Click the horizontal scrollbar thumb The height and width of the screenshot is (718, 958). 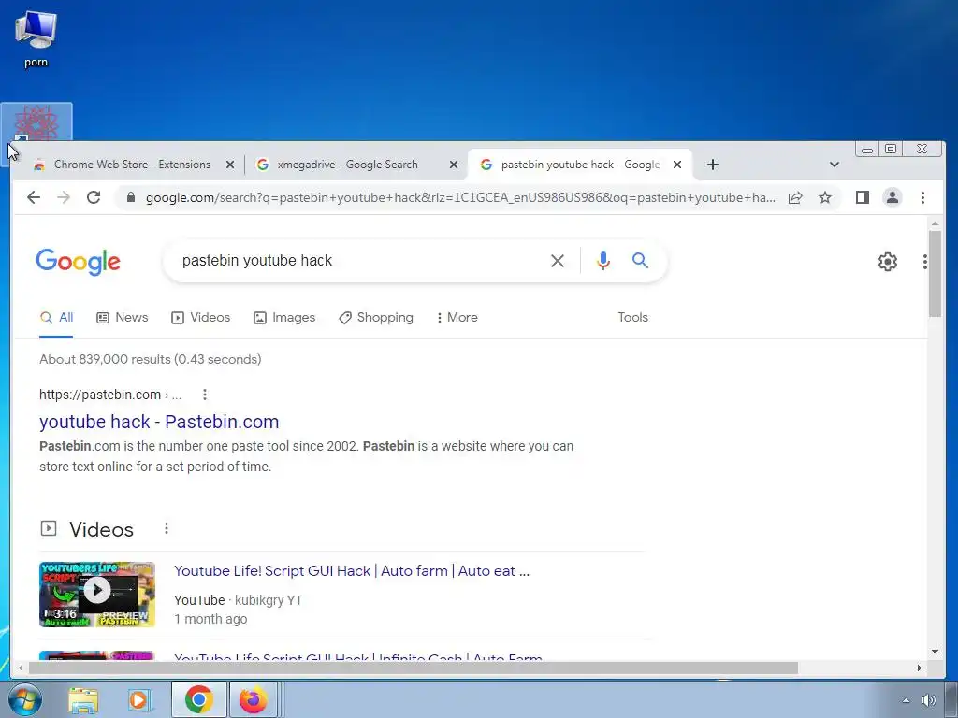pos(413,668)
